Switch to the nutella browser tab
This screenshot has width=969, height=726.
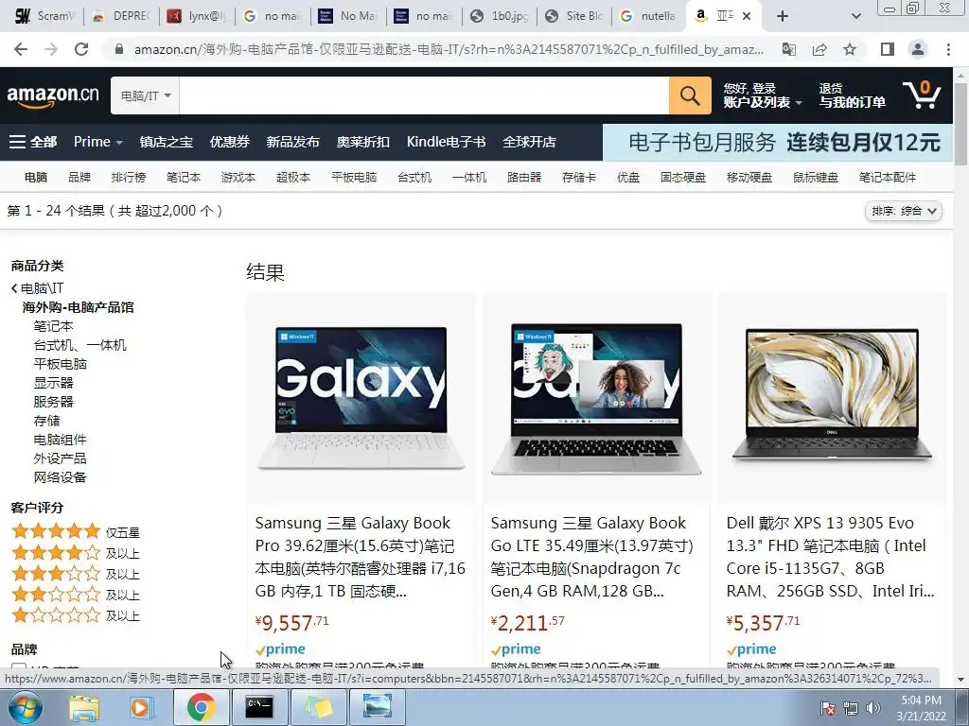(647, 16)
